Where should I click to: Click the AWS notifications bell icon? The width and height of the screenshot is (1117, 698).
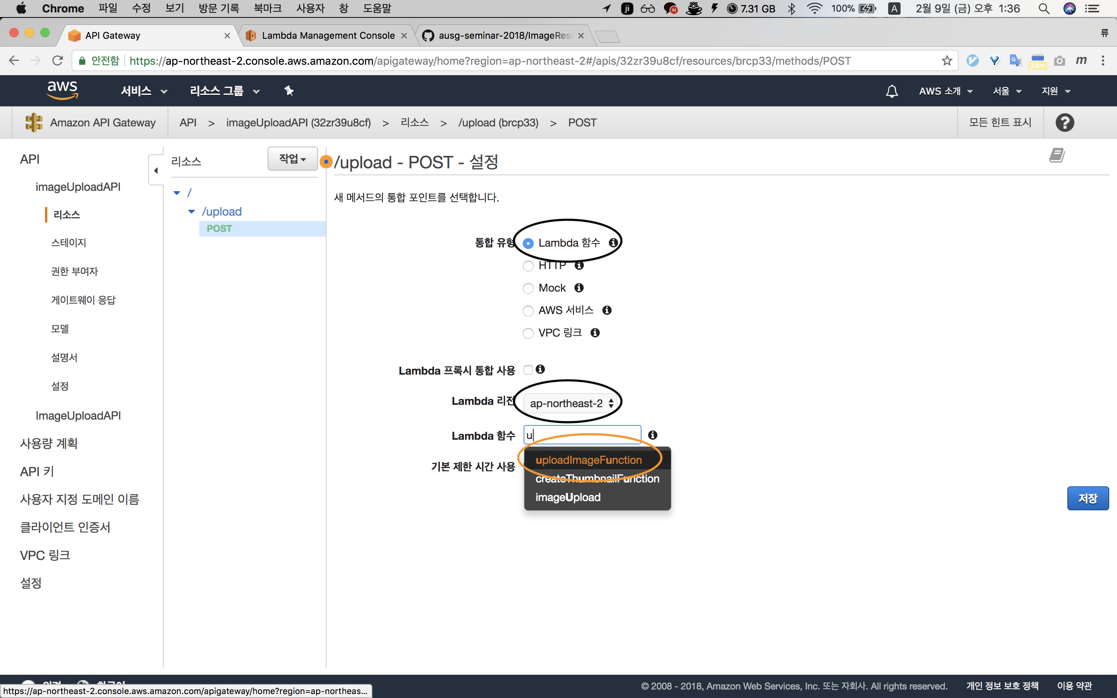[x=892, y=91]
